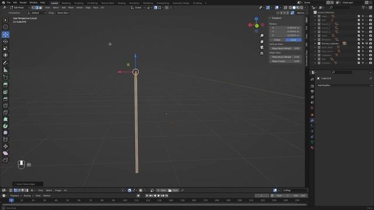Open the Vertex menu in viewport header
This screenshot has width=374, height=210.
[x=79, y=8]
